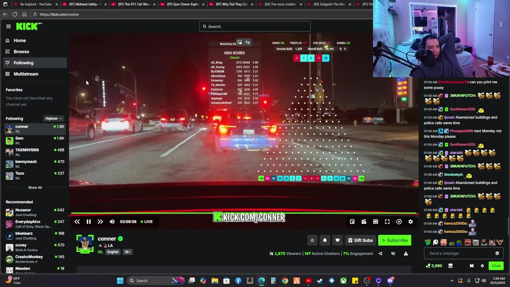This screenshot has height=287, width=510.
Task: Open Windows Start menu
Action: click(x=120, y=281)
